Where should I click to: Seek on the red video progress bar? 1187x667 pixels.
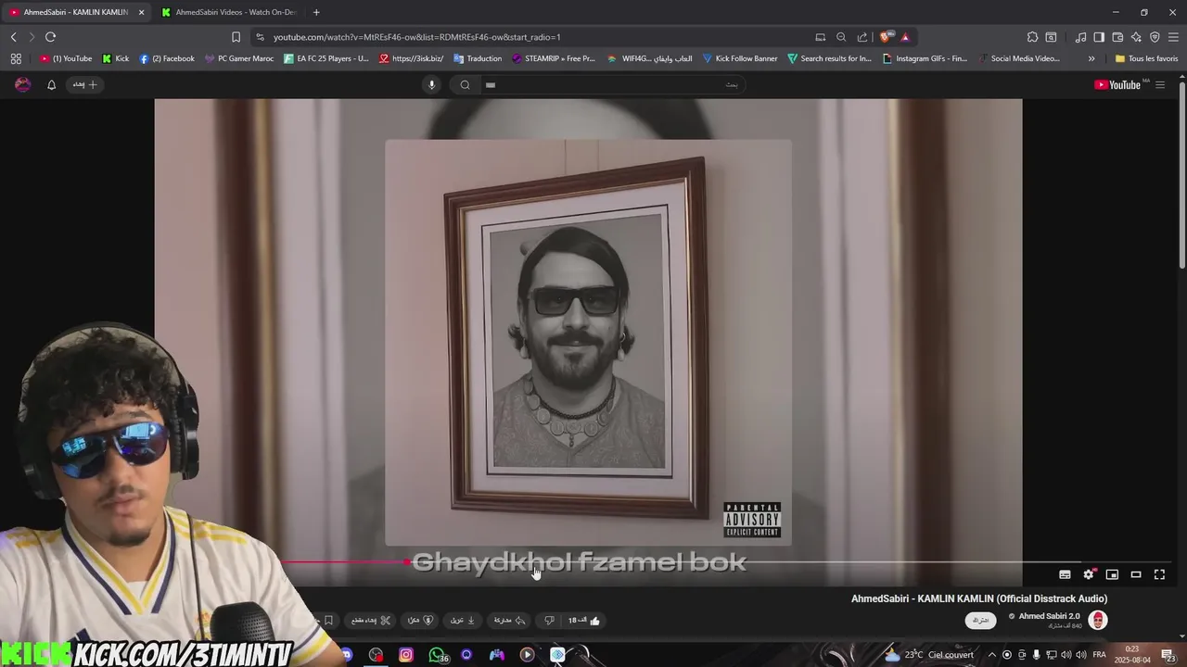(x=345, y=561)
